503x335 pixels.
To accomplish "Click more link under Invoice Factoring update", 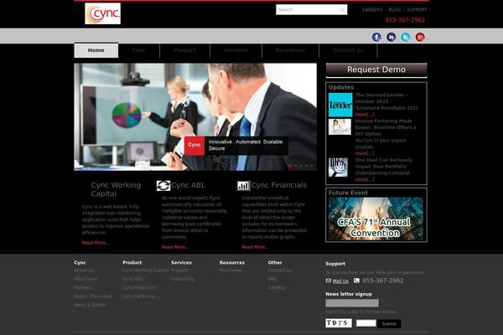I will [x=365, y=153].
